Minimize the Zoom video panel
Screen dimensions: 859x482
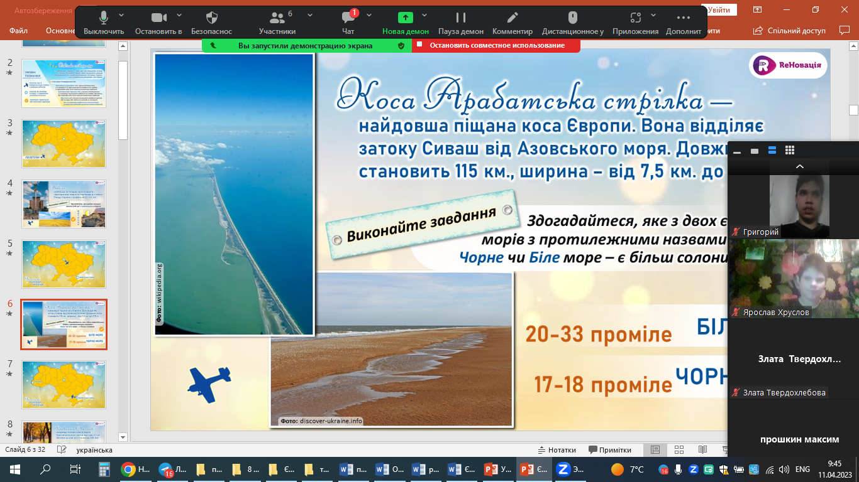click(737, 151)
